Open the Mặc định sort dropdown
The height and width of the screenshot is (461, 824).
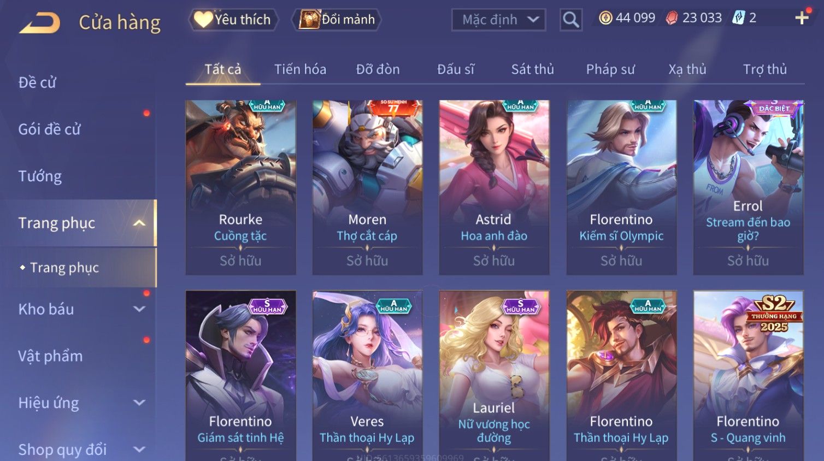coord(498,20)
